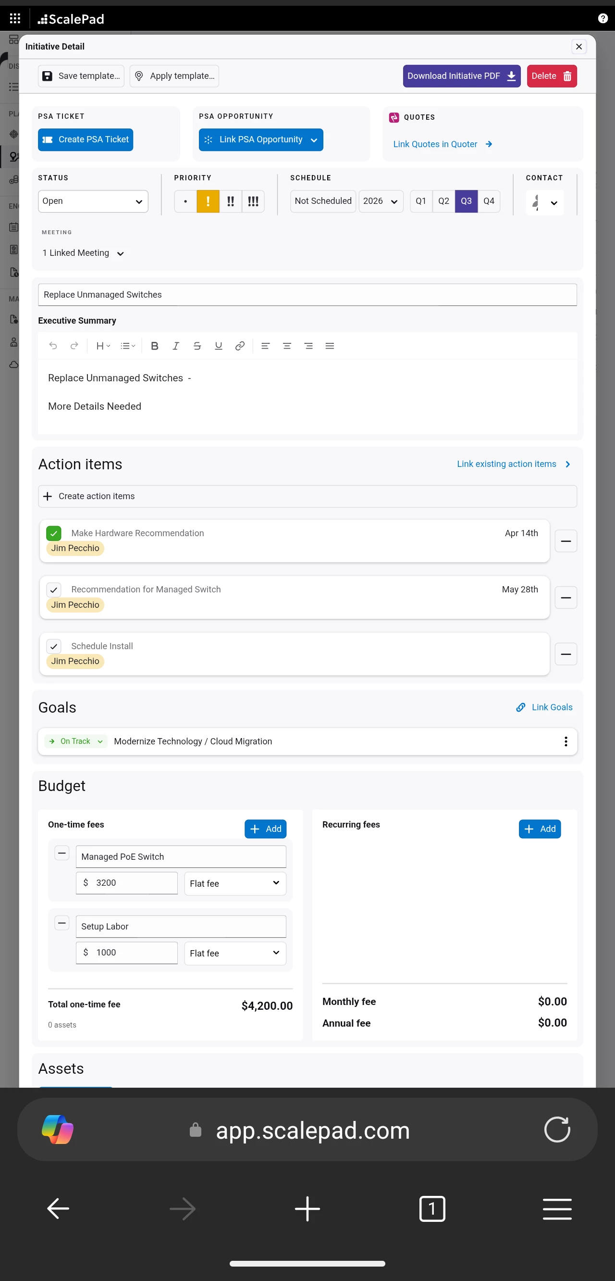Click Link Goals
Image resolution: width=615 pixels, height=1281 pixels.
(544, 707)
